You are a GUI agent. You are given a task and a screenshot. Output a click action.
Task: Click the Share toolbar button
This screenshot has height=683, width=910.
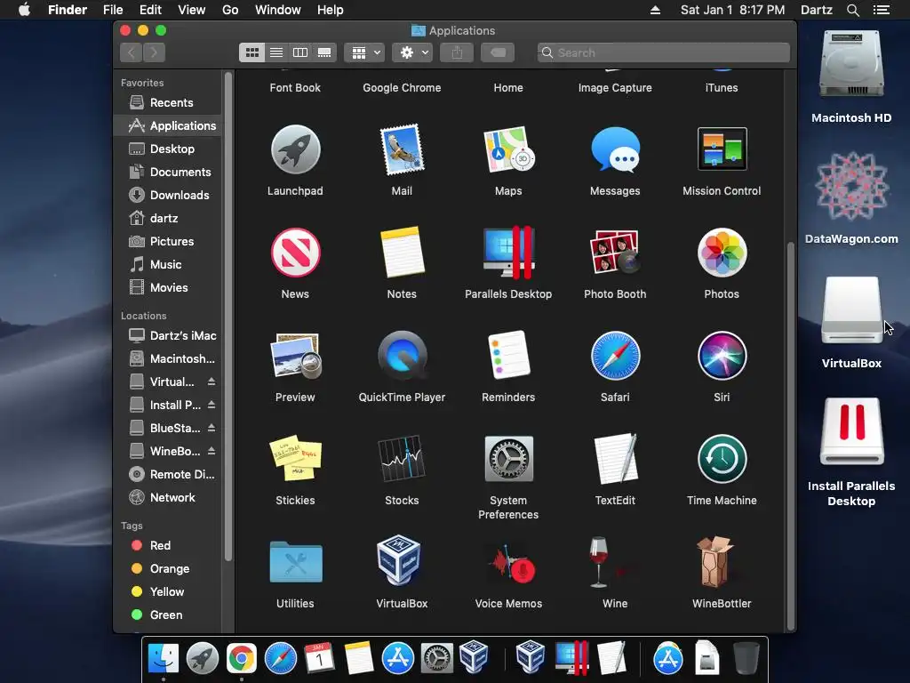tap(457, 52)
